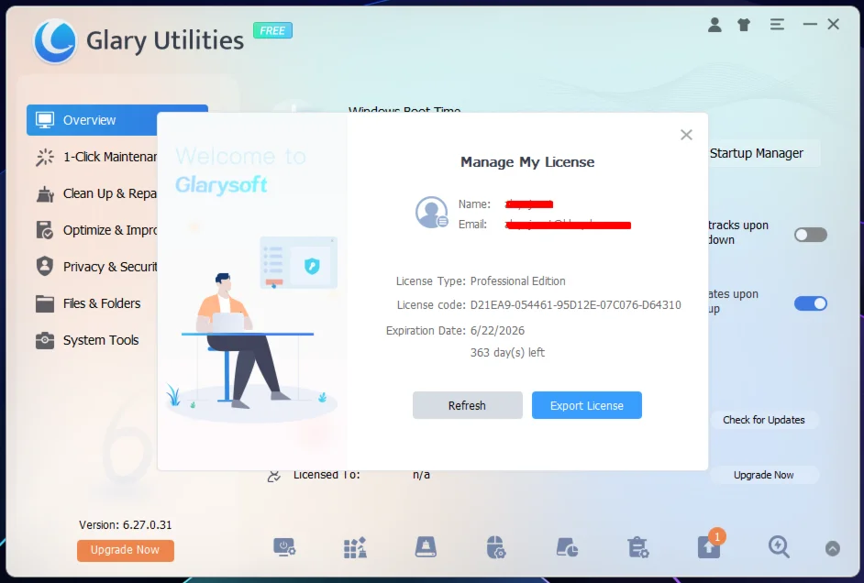Click the profile avatar in license dialog
This screenshot has width=864, height=583.
pyautogui.click(x=431, y=213)
